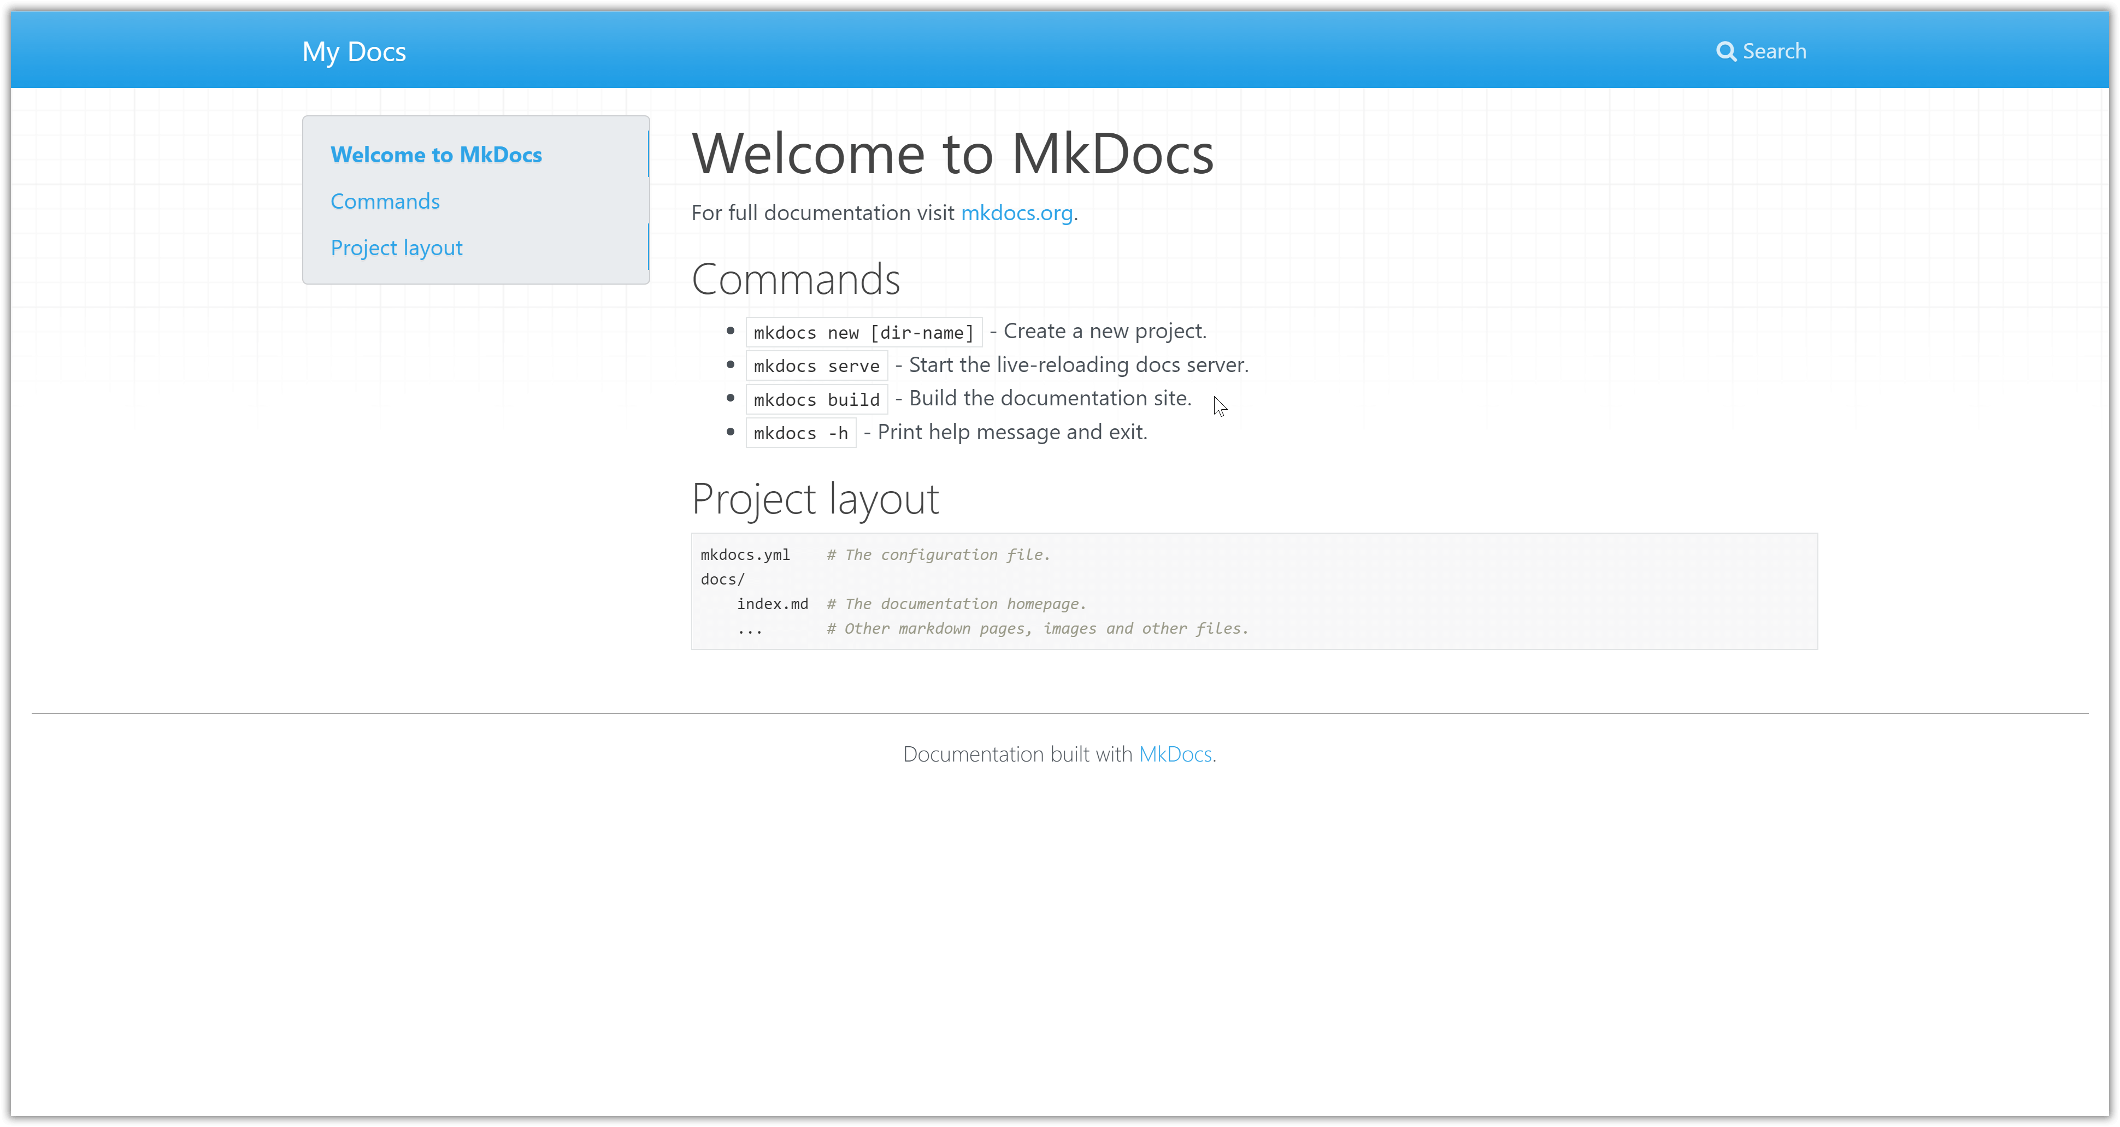
Task: Click the 'mkdocs serve' code snippet
Action: coord(816,366)
